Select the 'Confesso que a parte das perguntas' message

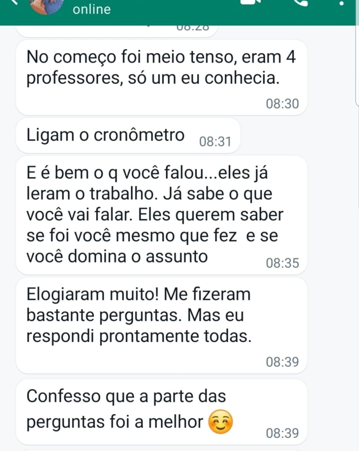click(161, 412)
